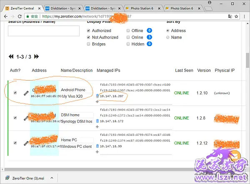Click wrench icon for DSM home member

pyautogui.click(x=26, y=118)
